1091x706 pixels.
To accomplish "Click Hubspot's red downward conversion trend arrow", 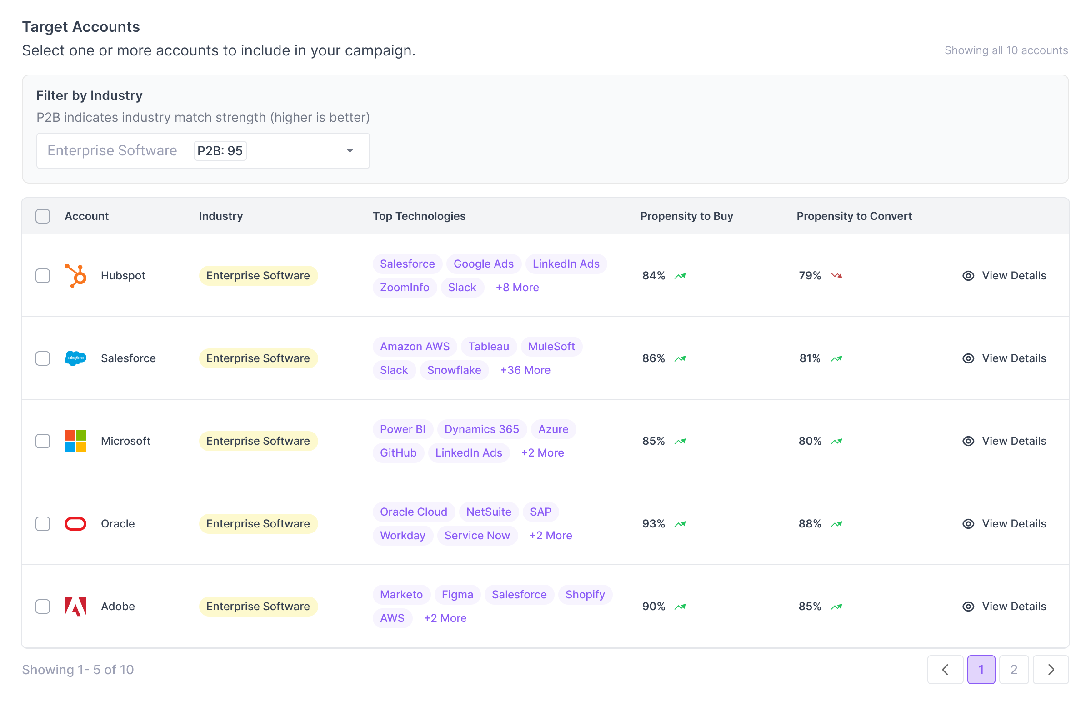I will point(836,276).
